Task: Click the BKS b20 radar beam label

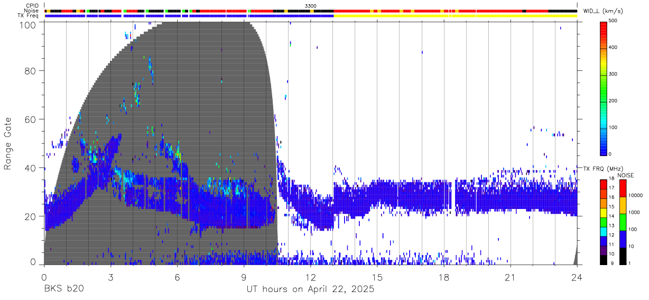Action: pos(63,289)
